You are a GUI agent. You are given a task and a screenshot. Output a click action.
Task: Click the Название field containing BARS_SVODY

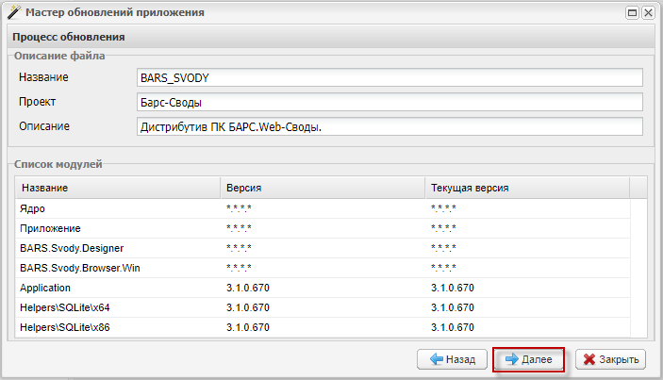coord(388,77)
